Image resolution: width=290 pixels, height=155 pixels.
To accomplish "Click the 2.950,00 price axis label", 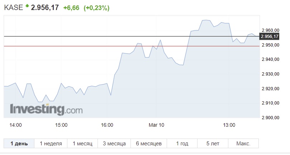I will click(x=270, y=45).
